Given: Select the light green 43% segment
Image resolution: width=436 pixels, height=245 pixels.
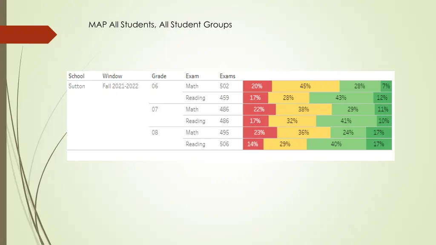Looking at the screenshot, I should pyautogui.click(x=341, y=98).
